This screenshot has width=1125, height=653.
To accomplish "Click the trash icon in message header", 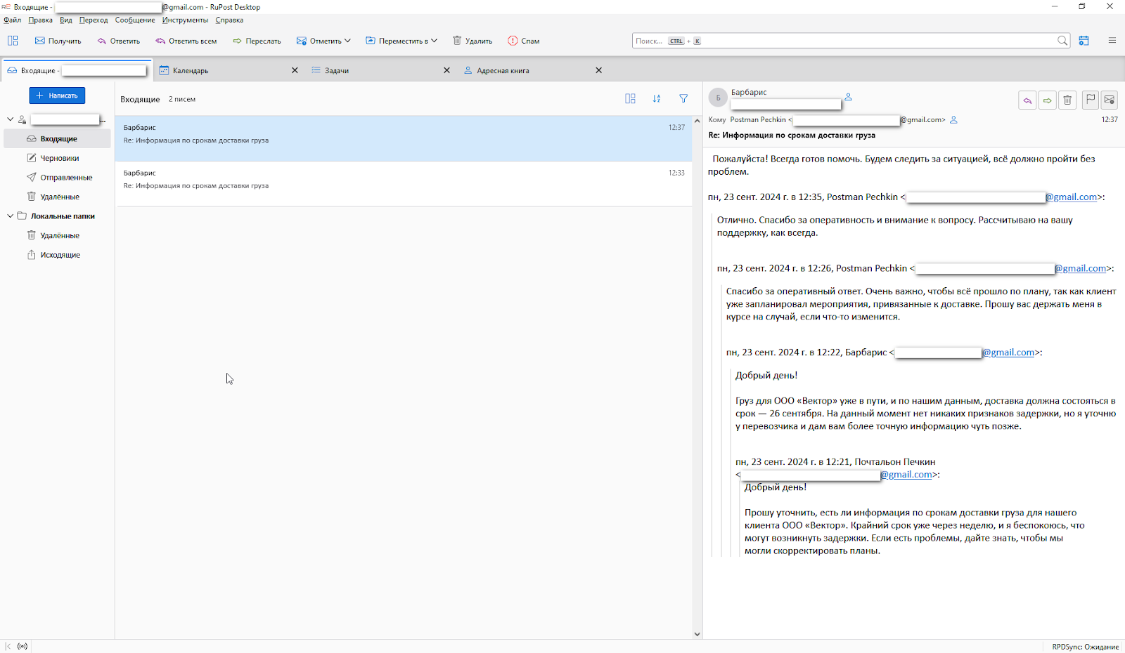I will [1067, 100].
